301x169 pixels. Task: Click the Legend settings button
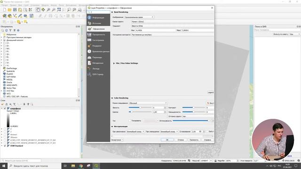(x=211, y=92)
